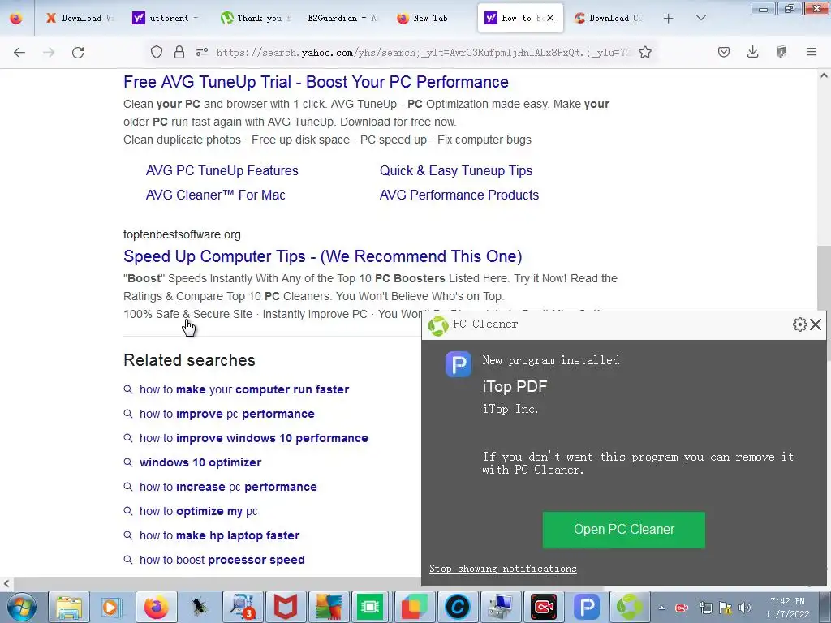
Task: Close the 'how to bo' Yahoo tab
Action: 550,18
